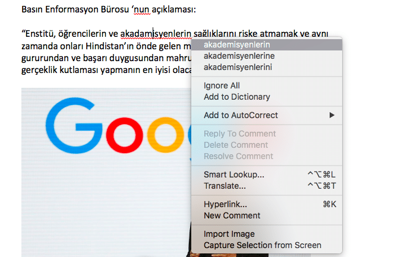This screenshot has height=257, width=395.
Task: Click the word "gururundan" in document
Action: click(x=45, y=58)
